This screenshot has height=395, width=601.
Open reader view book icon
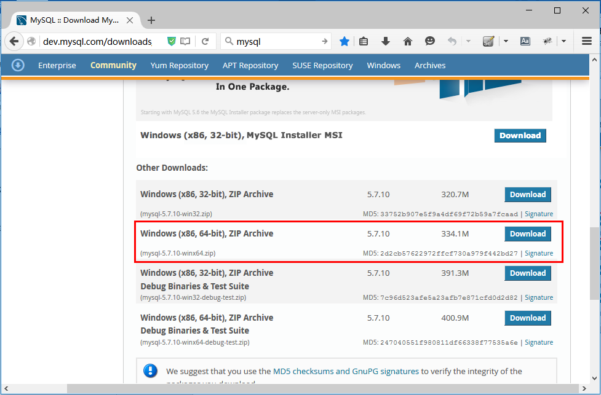186,41
